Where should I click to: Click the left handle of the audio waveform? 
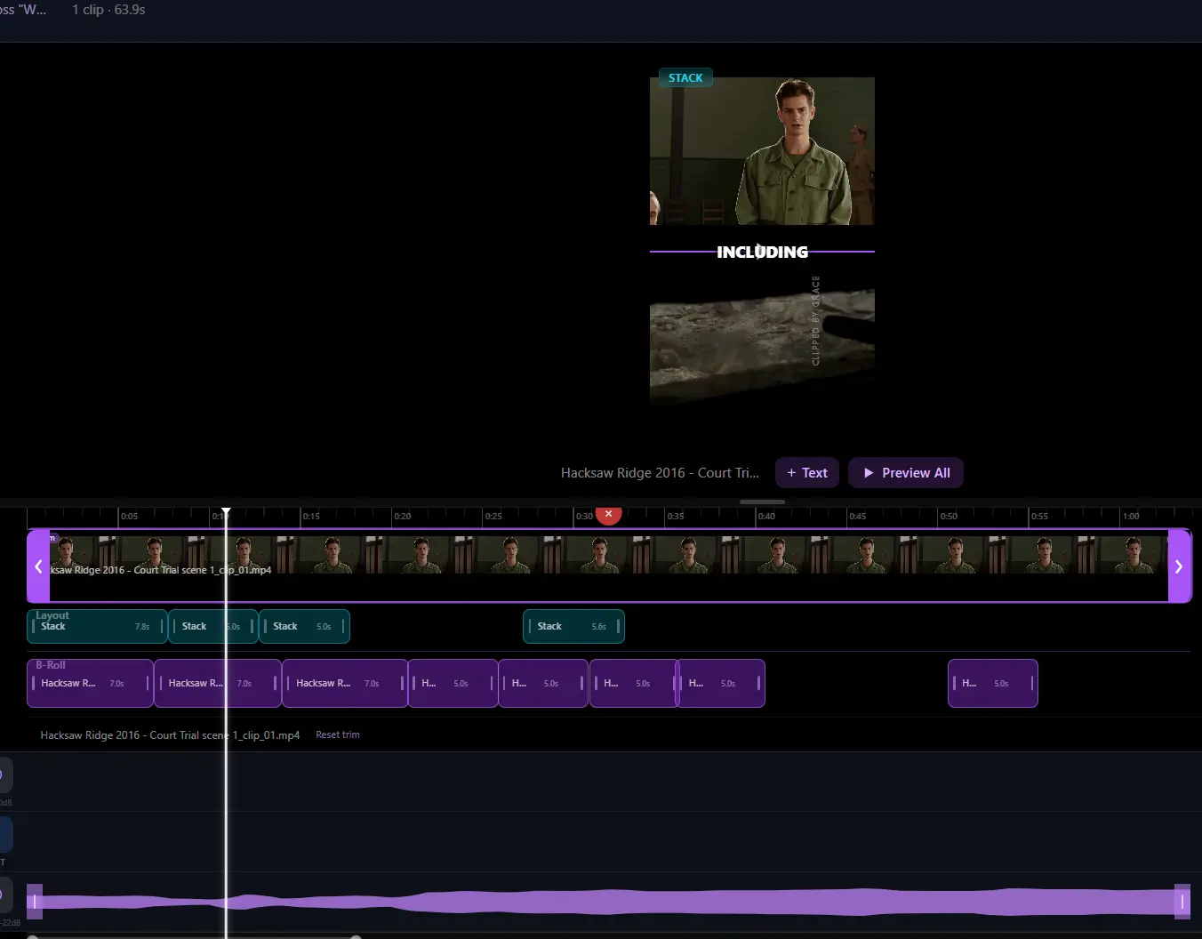pos(35,902)
